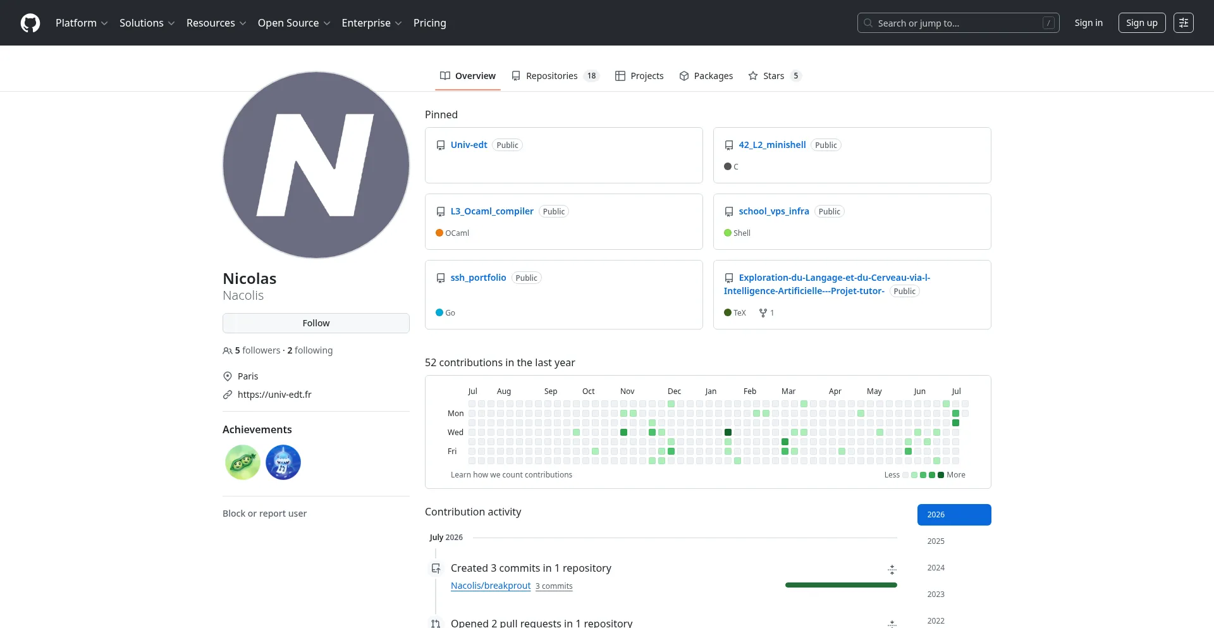The height and width of the screenshot is (628, 1214).
Task: Select the 2026 year filter
Action: click(954, 515)
